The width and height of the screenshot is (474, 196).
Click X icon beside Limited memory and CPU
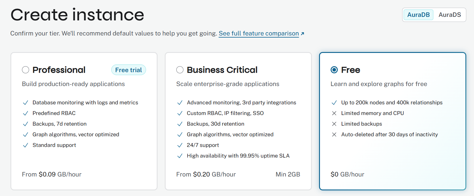pyautogui.click(x=334, y=113)
